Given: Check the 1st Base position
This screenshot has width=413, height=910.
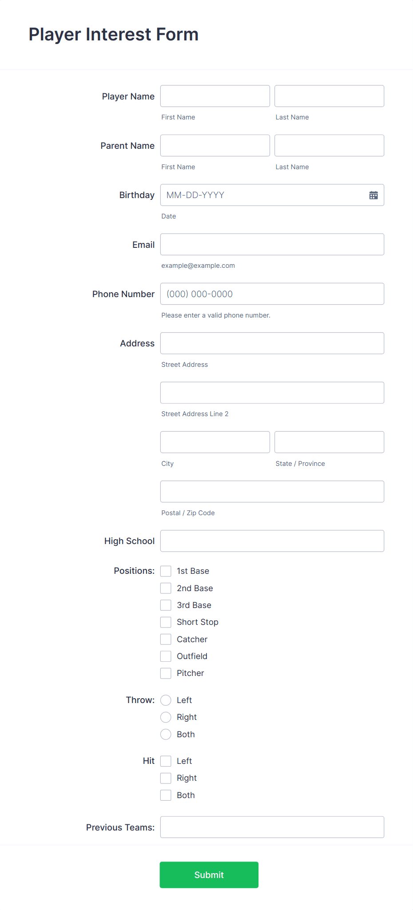Looking at the screenshot, I should (165, 571).
